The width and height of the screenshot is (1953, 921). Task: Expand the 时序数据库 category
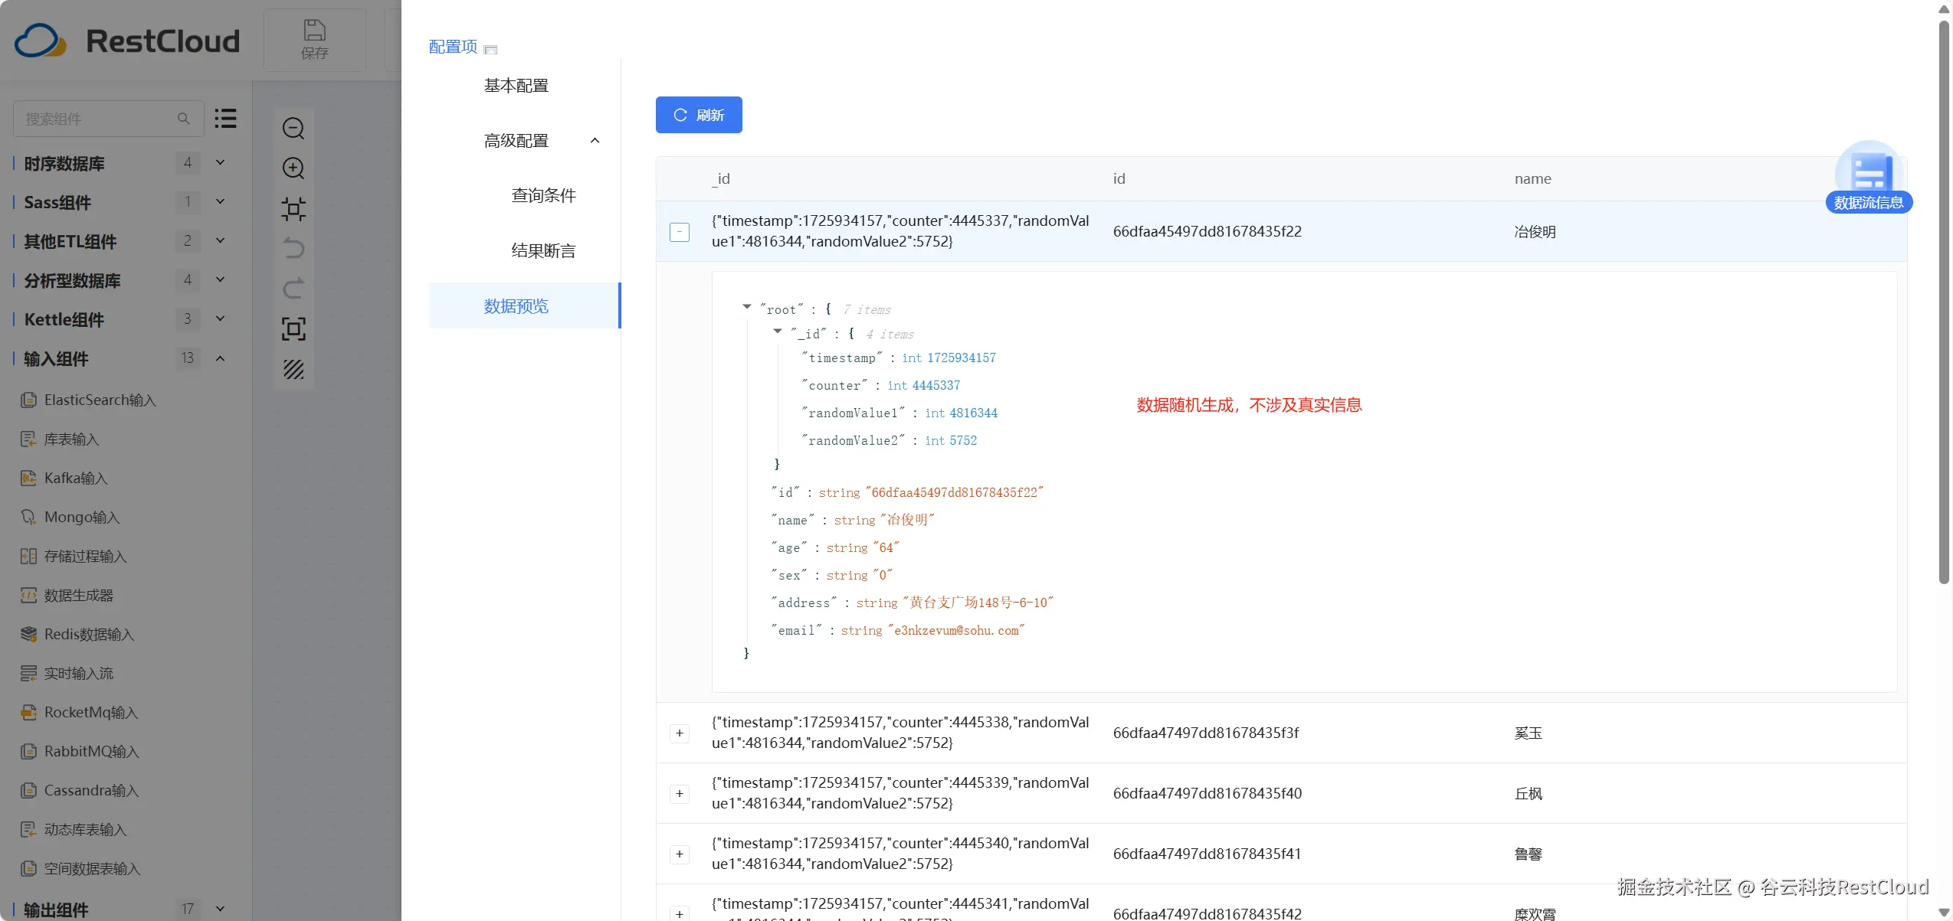coord(220,162)
